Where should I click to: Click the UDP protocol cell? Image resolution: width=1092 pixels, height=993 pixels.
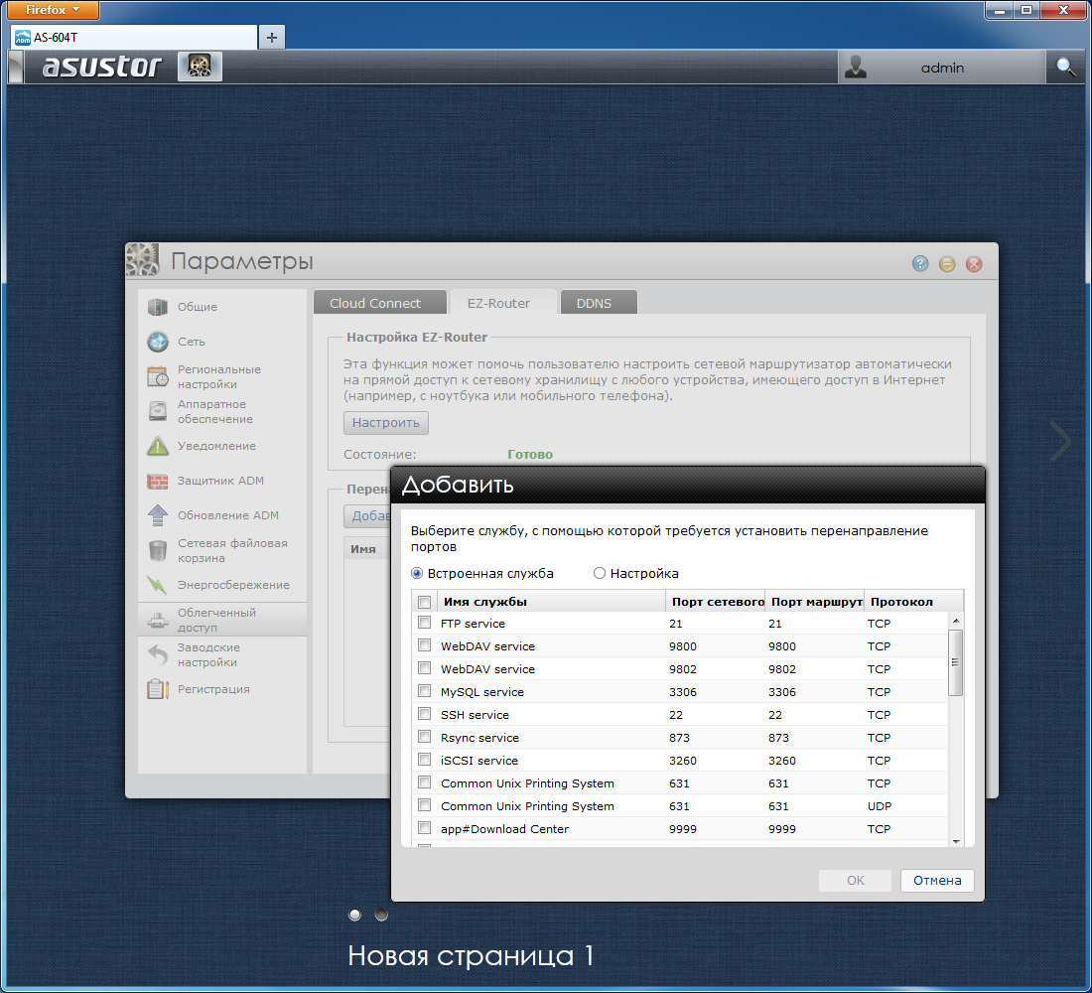880,806
